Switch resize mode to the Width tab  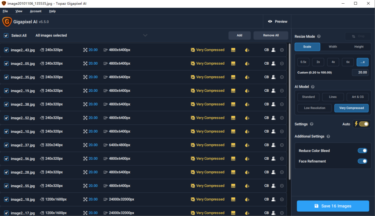click(333, 47)
